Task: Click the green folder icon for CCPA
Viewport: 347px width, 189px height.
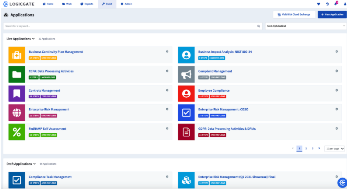Action: click(17, 74)
